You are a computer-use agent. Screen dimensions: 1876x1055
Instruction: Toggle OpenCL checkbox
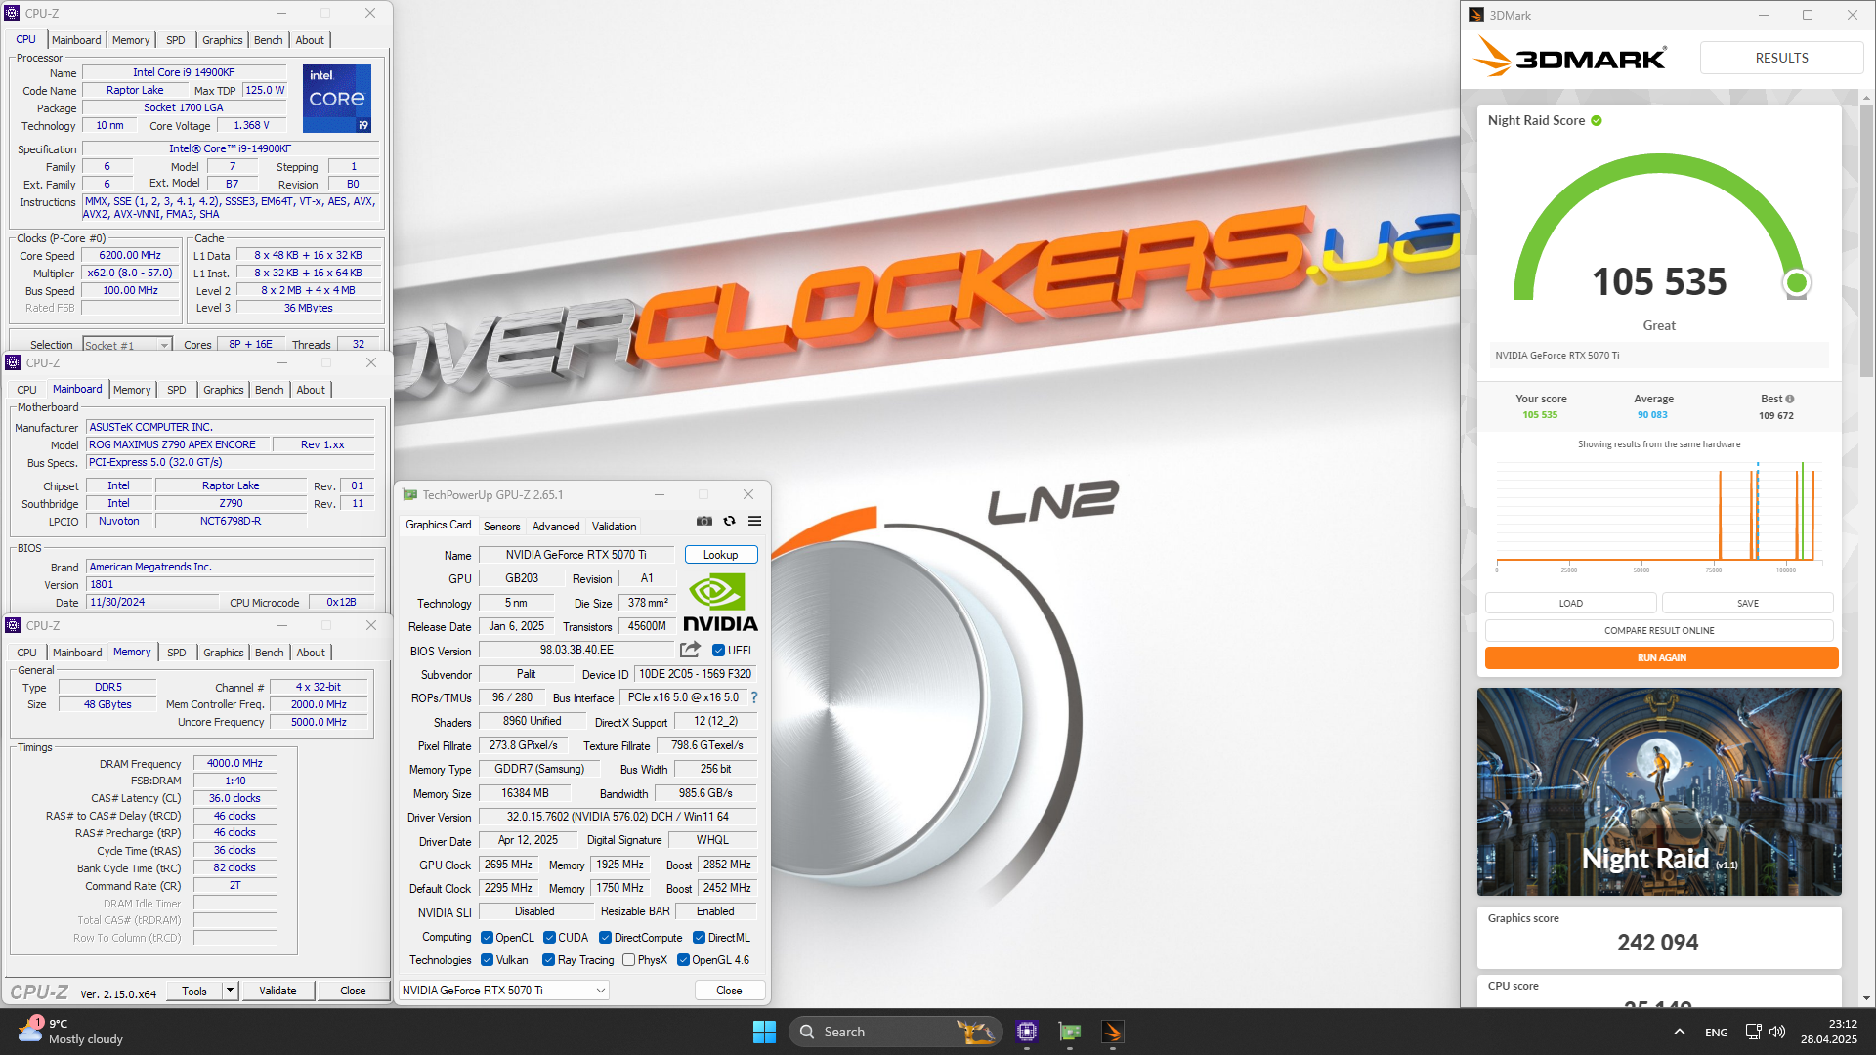487,938
